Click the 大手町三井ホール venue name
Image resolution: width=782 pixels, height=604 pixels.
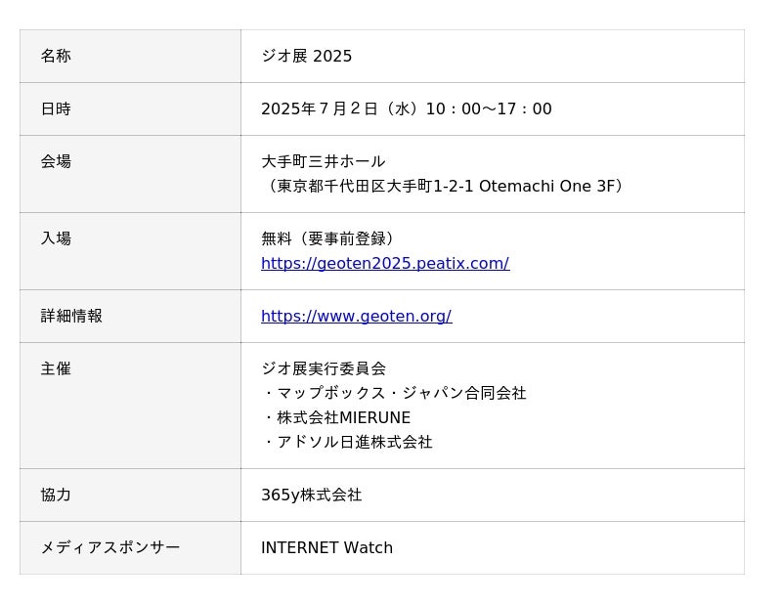tap(323, 162)
